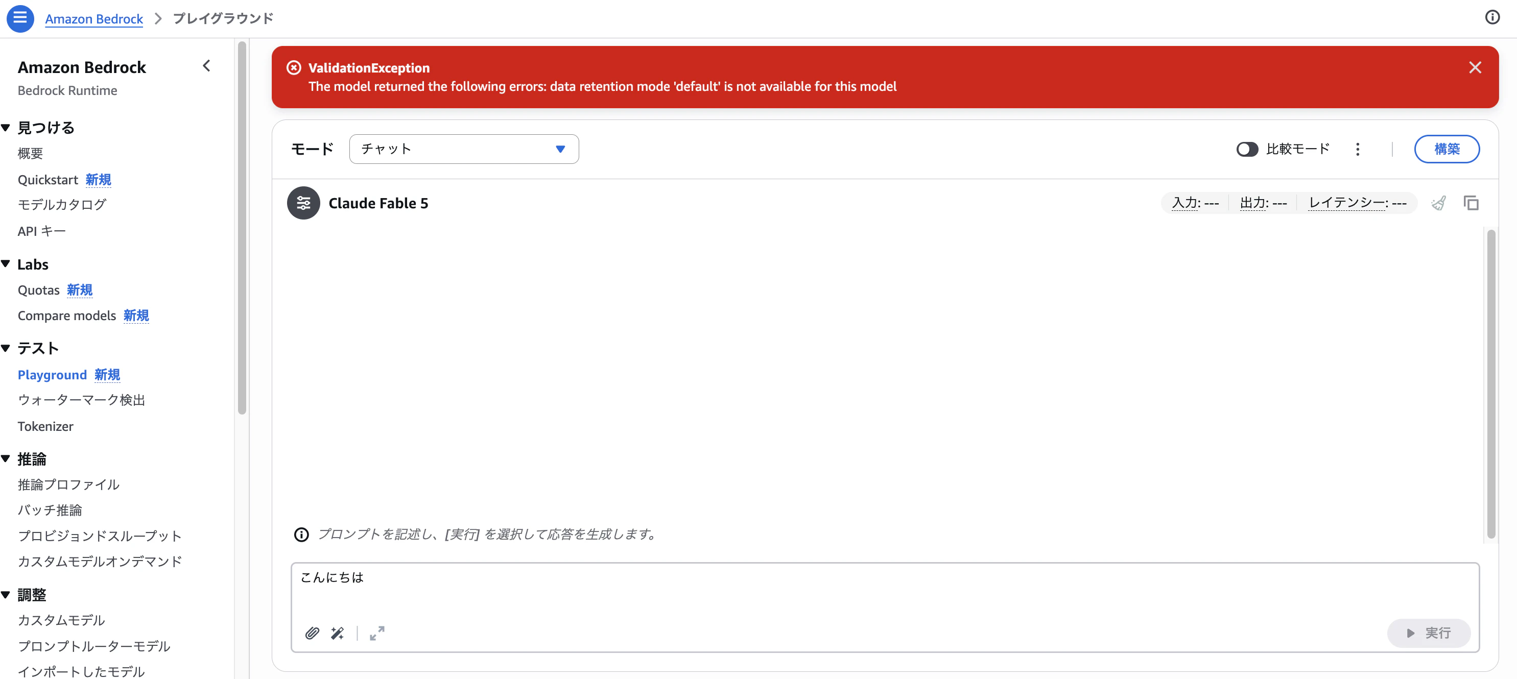This screenshot has height=679, width=1517.
Task: Open model settings for Claude Fable 5
Action: click(303, 203)
